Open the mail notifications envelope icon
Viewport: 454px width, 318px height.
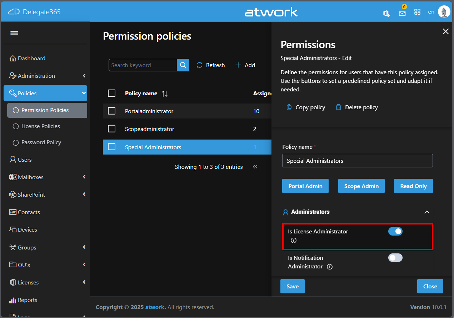[402, 13]
